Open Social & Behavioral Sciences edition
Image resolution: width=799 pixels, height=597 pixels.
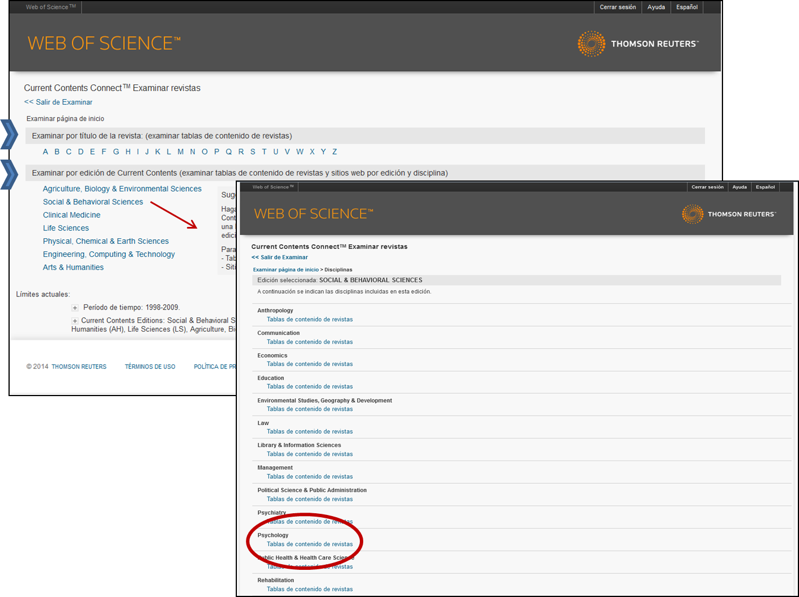[x=93, y=202]
